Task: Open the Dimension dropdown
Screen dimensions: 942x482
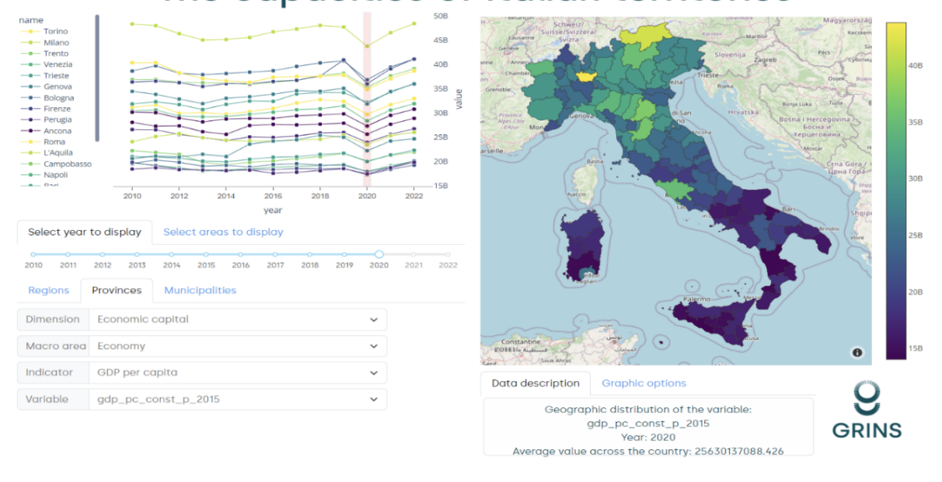Action: 237,320
